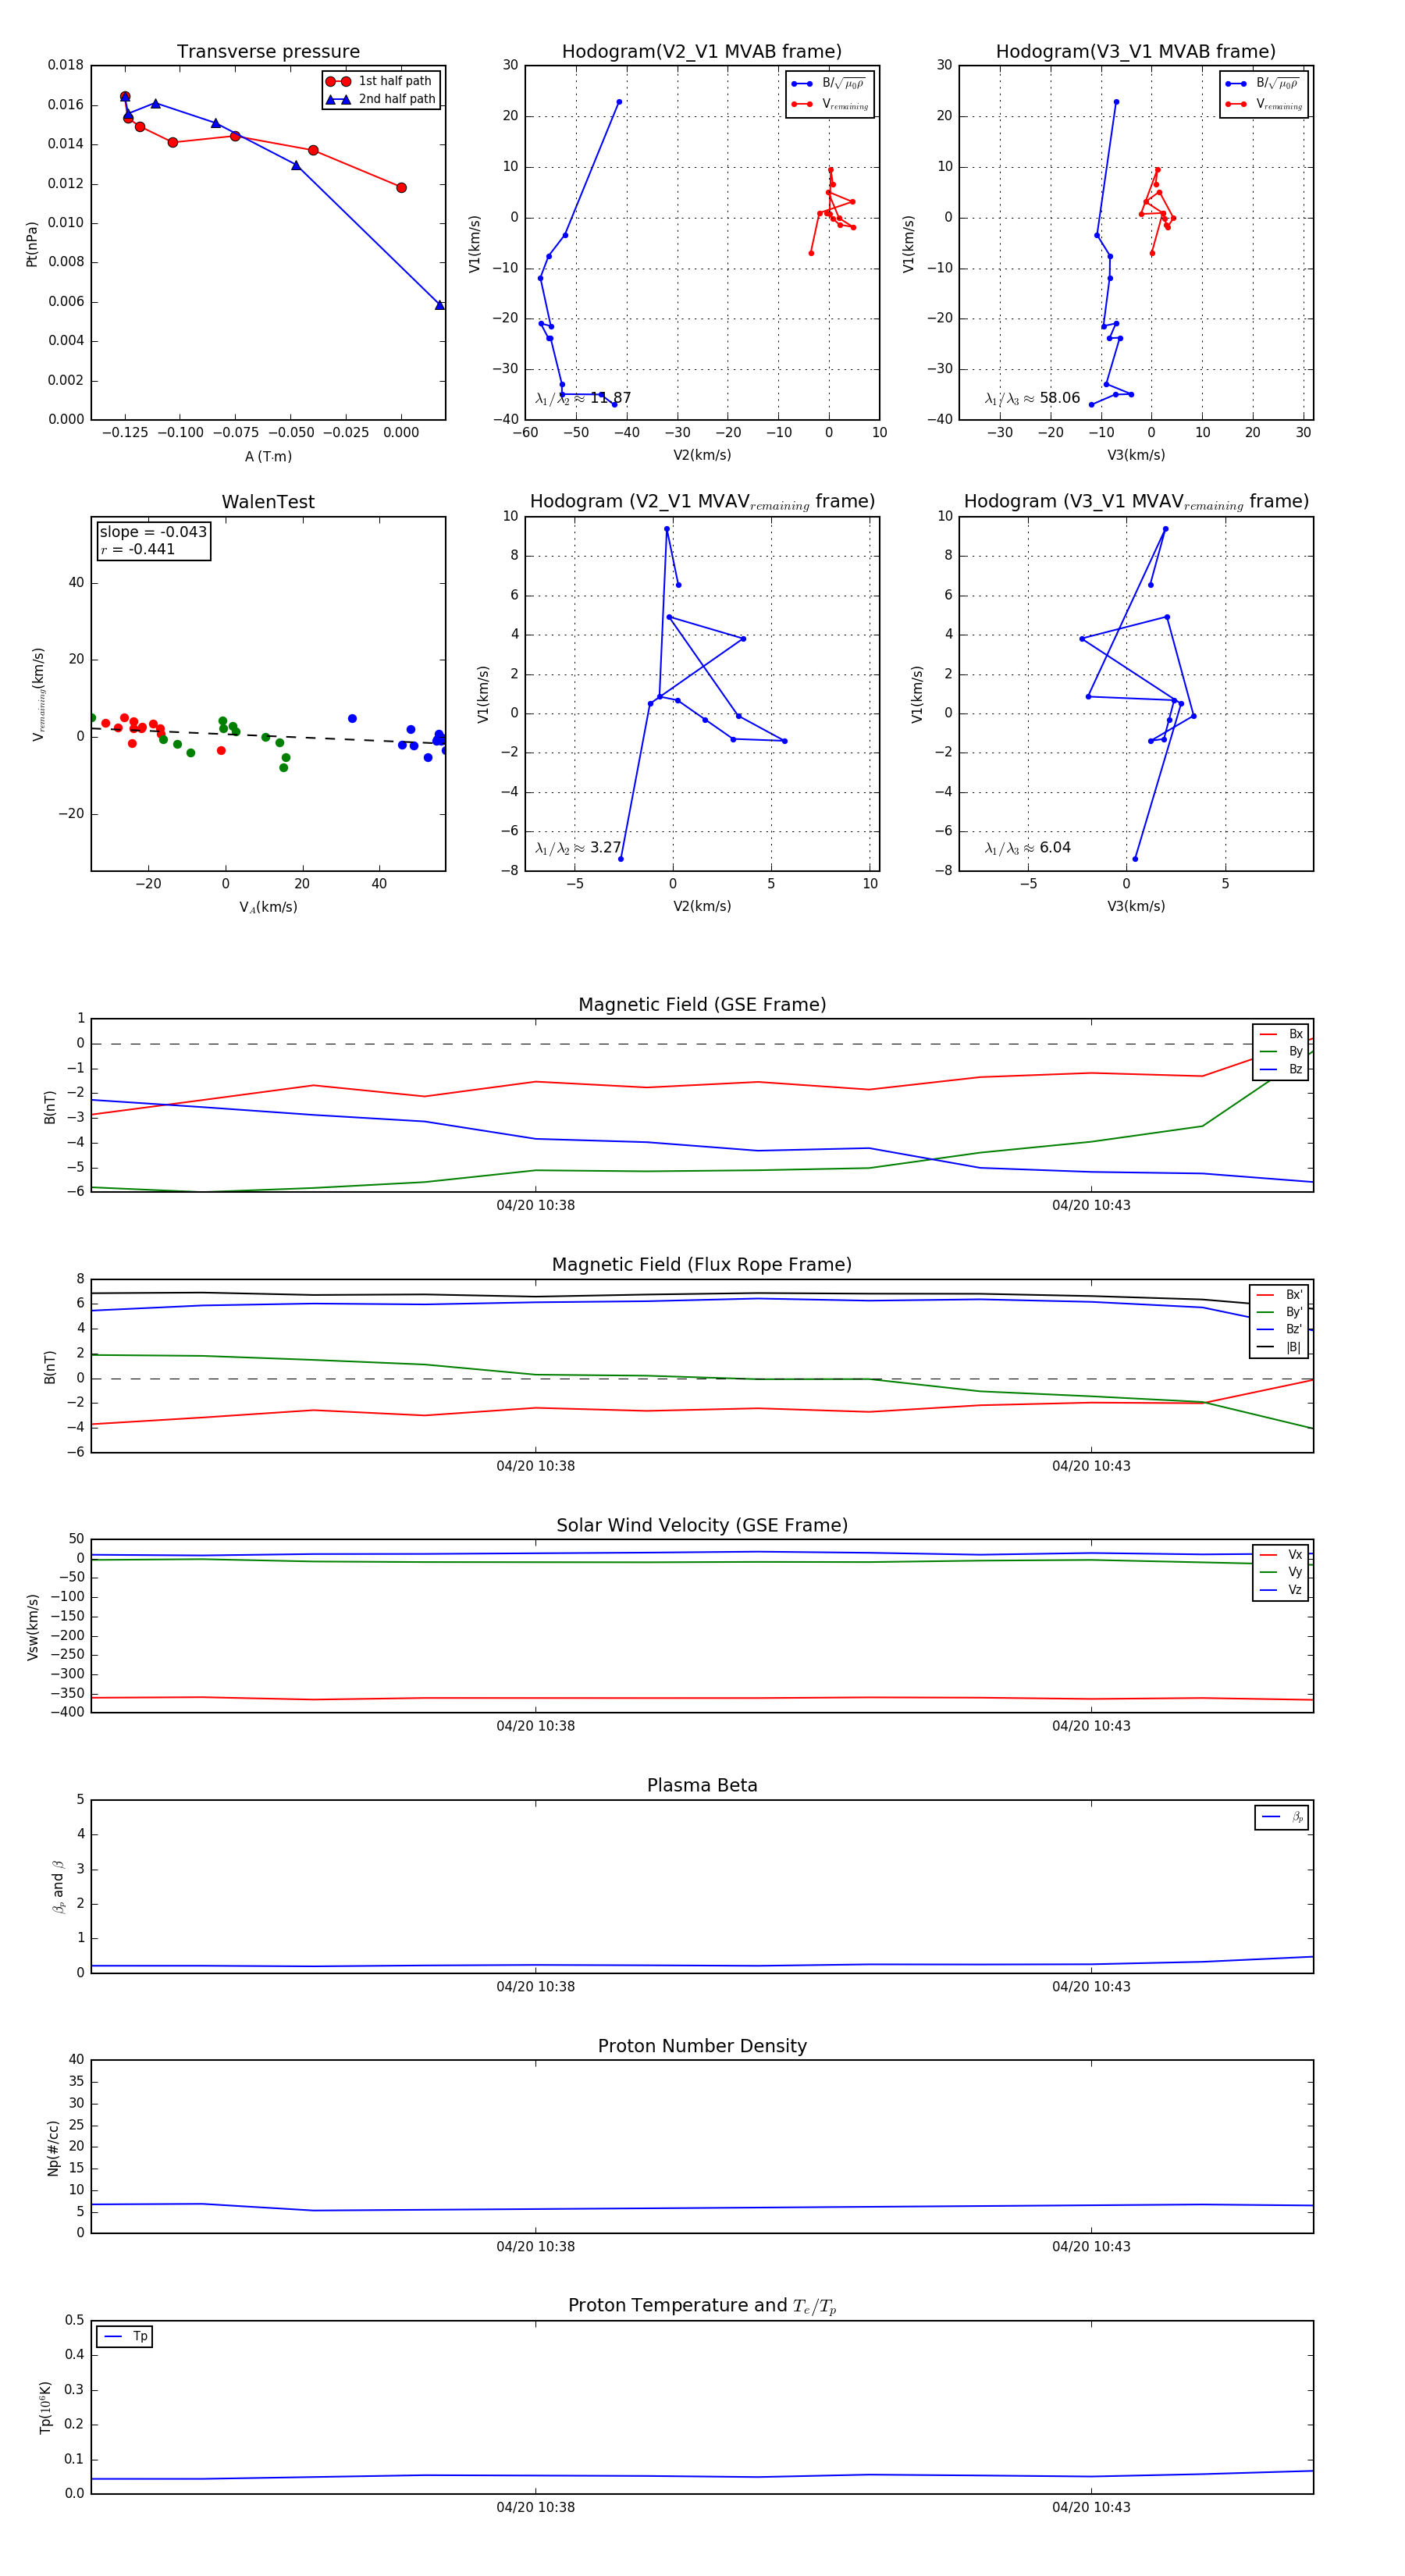The width and height of the screenshot is (1405, 2576).
Task: Click the 'V_A(km/s)' x-axis label of WalenTest
Action: 268,908
